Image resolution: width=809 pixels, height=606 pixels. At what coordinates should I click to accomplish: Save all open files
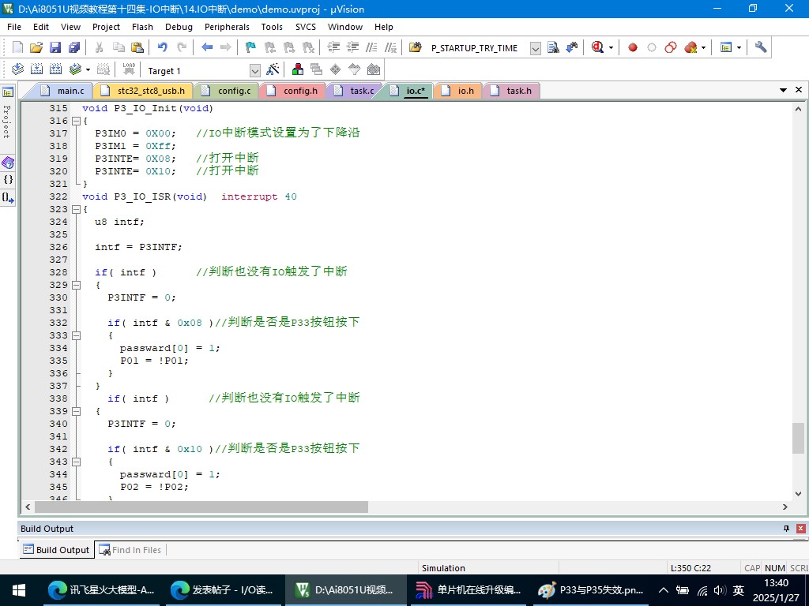[74, 48]
